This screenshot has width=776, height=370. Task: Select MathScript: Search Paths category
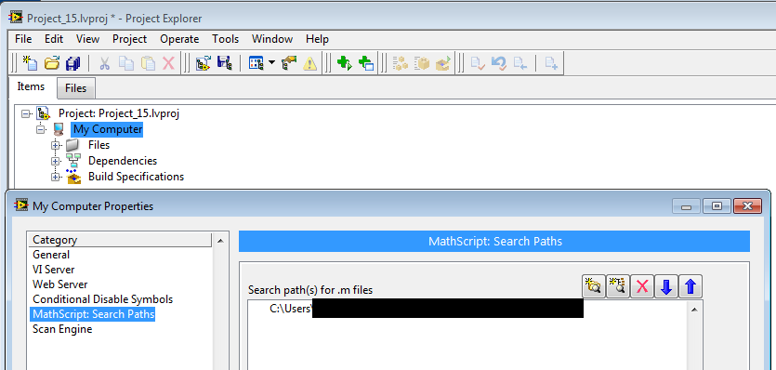pos(93,314)
